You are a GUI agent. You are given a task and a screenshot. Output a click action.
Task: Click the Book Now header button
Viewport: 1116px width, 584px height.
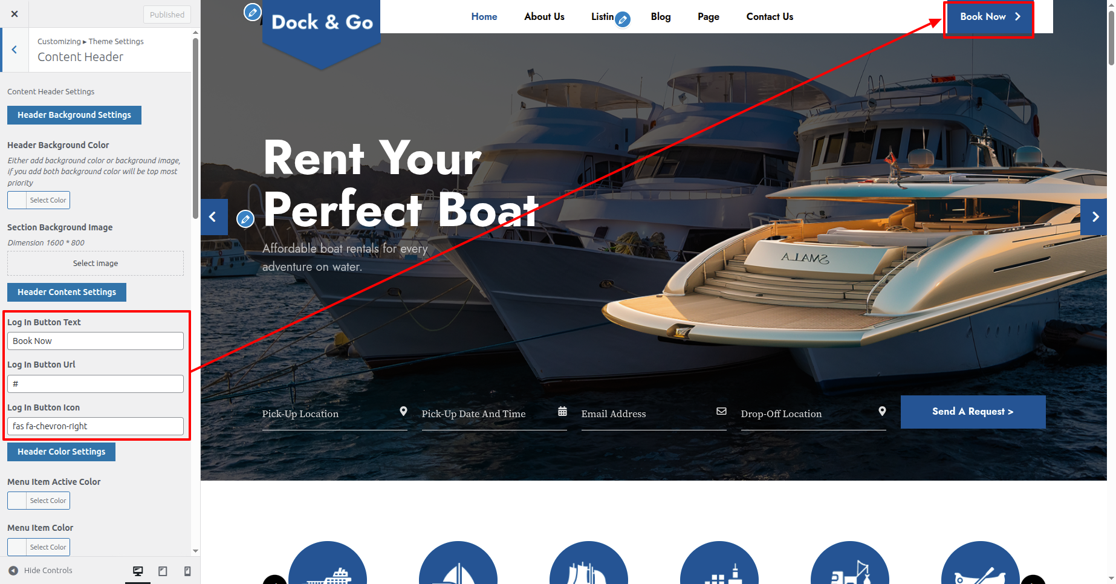pos(990,17)
